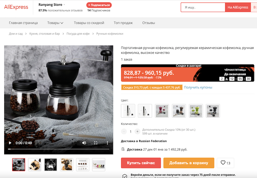Increase quantity with the plus button
This screenshot has width=257, height=178.
pos(137,131)
